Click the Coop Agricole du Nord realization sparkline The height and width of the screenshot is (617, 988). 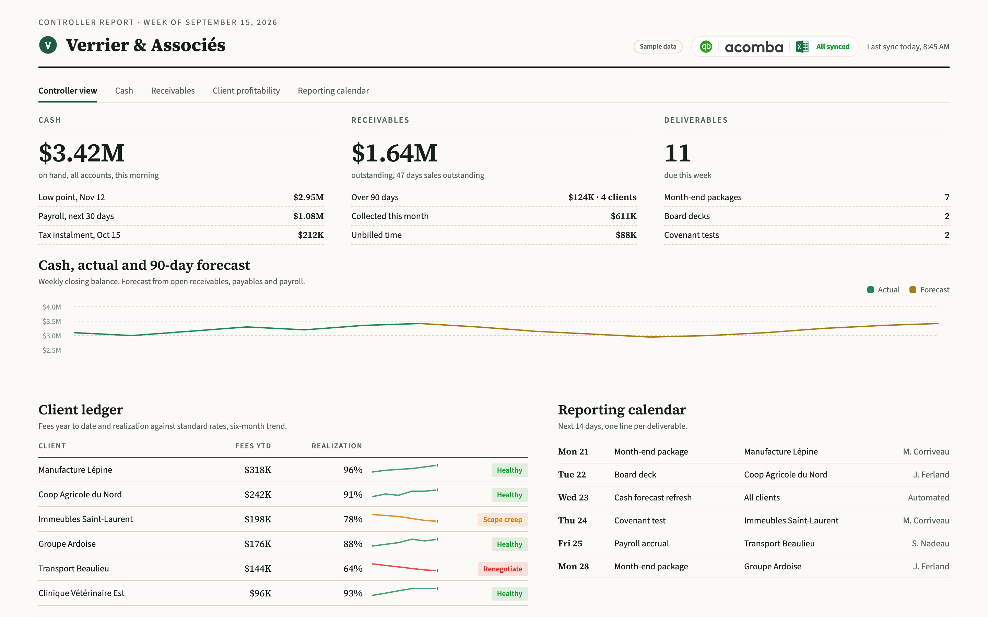coord(405,493)
